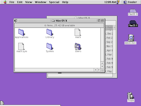
Task: Select the mach file icon
Action: coord(78,32)
